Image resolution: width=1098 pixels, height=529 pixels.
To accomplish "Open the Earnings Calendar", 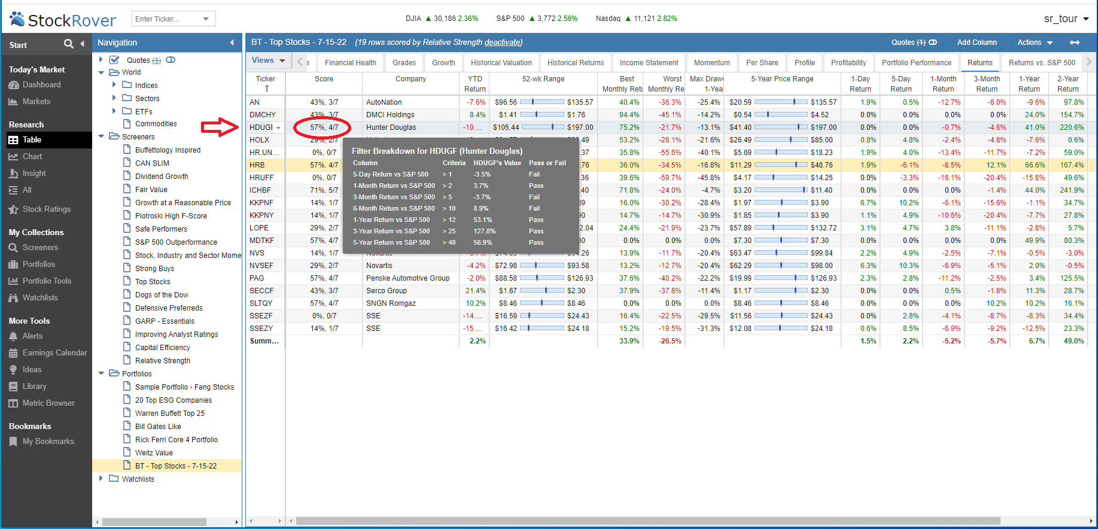I will coord(48,353).
